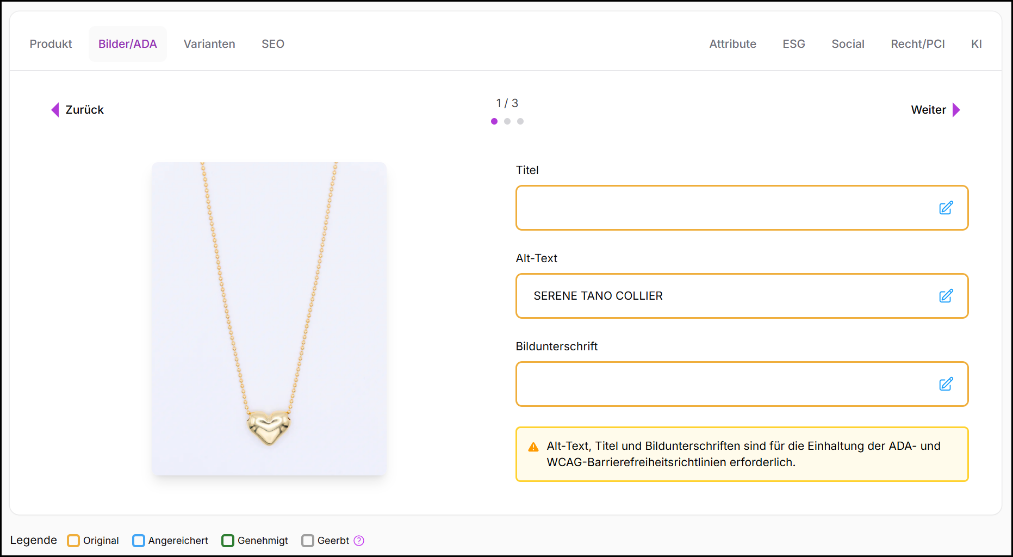Click the edit icon in Alt-Text field
Screen dimensions: 1013x557
pos(946,296)
